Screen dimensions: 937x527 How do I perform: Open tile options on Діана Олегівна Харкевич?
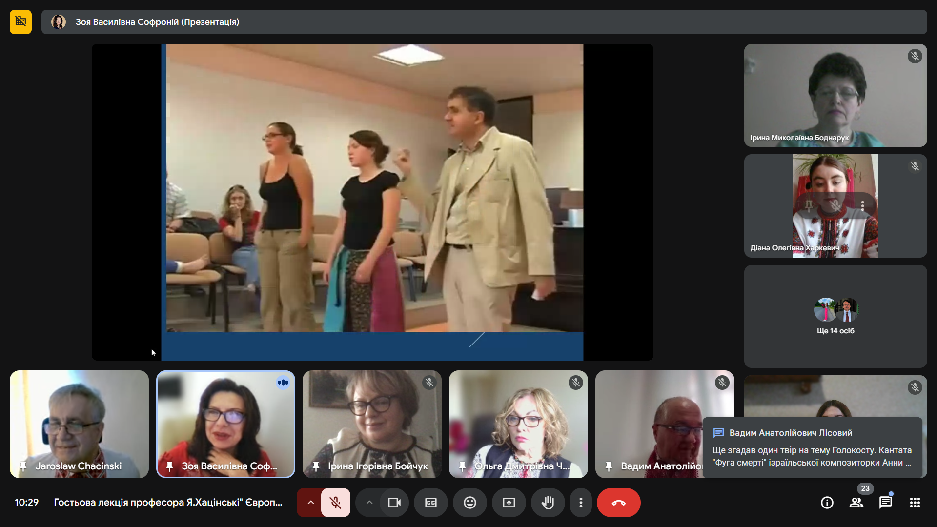(x=862, y=206)
